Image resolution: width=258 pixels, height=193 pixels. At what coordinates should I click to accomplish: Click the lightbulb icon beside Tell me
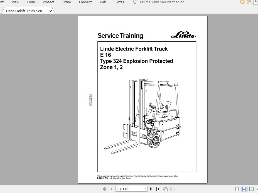coord(135,2)
